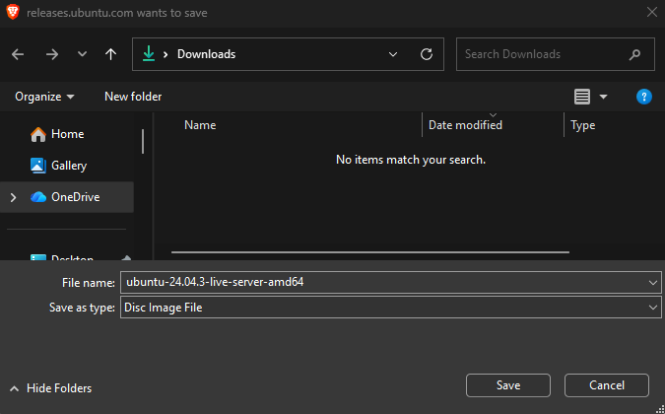The image size is (665, 414).
Task: Click the Back navigation arrow
Action: [x=18, y=54]
